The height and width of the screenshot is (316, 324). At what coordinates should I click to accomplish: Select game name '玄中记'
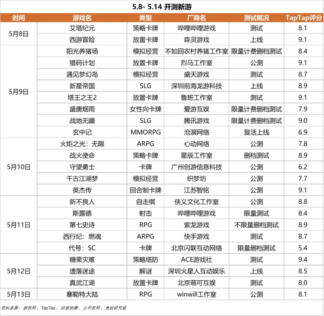coord(82,132)
